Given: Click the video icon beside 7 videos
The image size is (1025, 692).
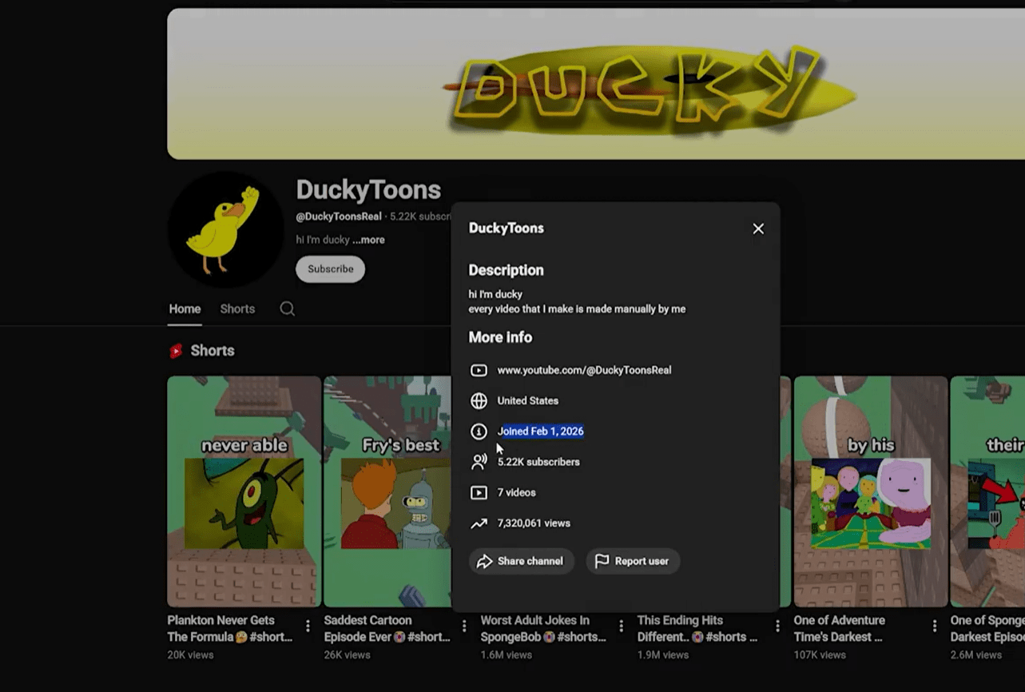Looking at the screenshot, I should [x=479, y=493].
